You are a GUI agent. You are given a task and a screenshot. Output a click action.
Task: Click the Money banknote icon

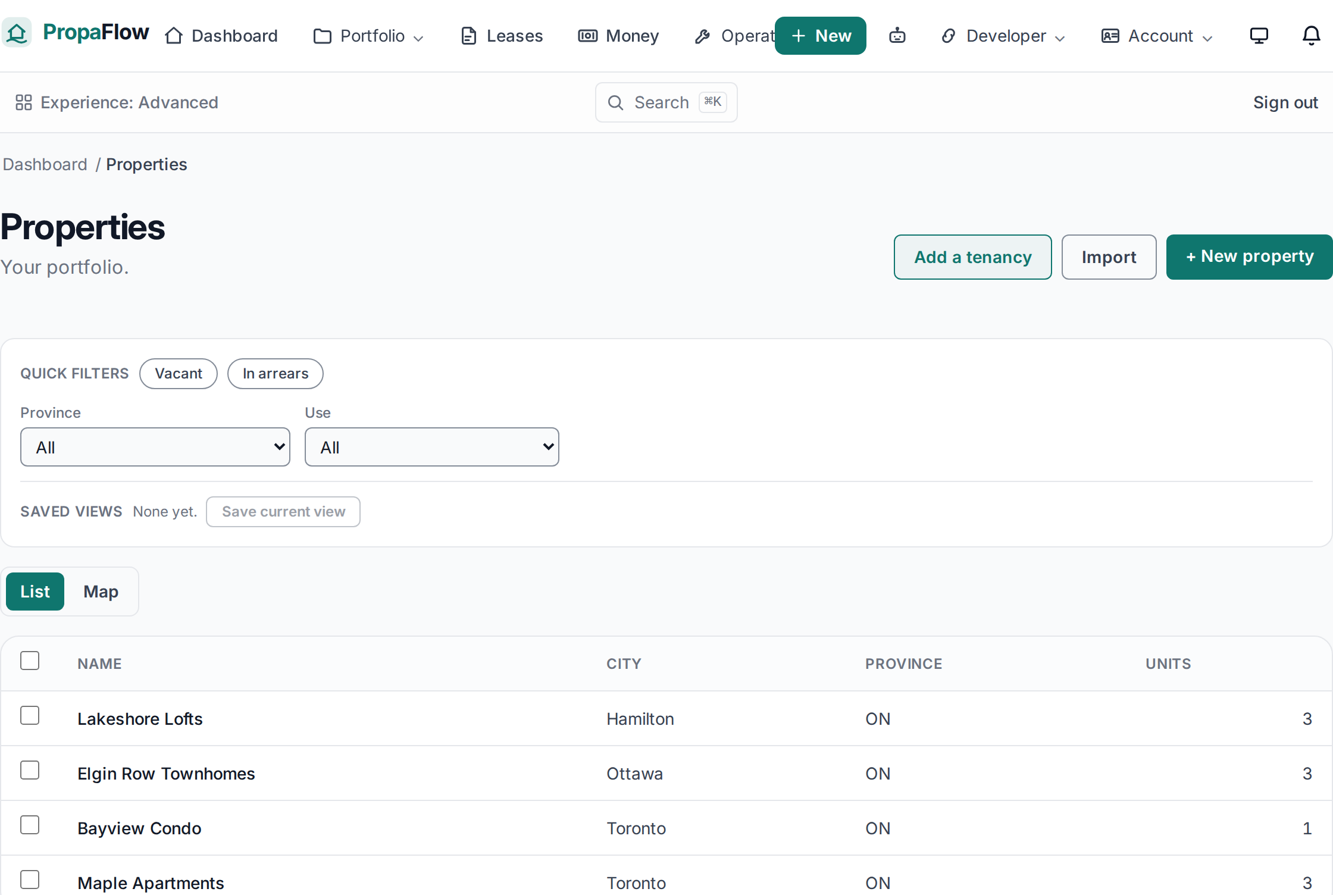tap(588, 36)
